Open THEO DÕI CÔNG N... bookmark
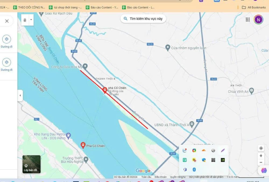The height and width of the screenshot is (182, 269). point(29,7)
